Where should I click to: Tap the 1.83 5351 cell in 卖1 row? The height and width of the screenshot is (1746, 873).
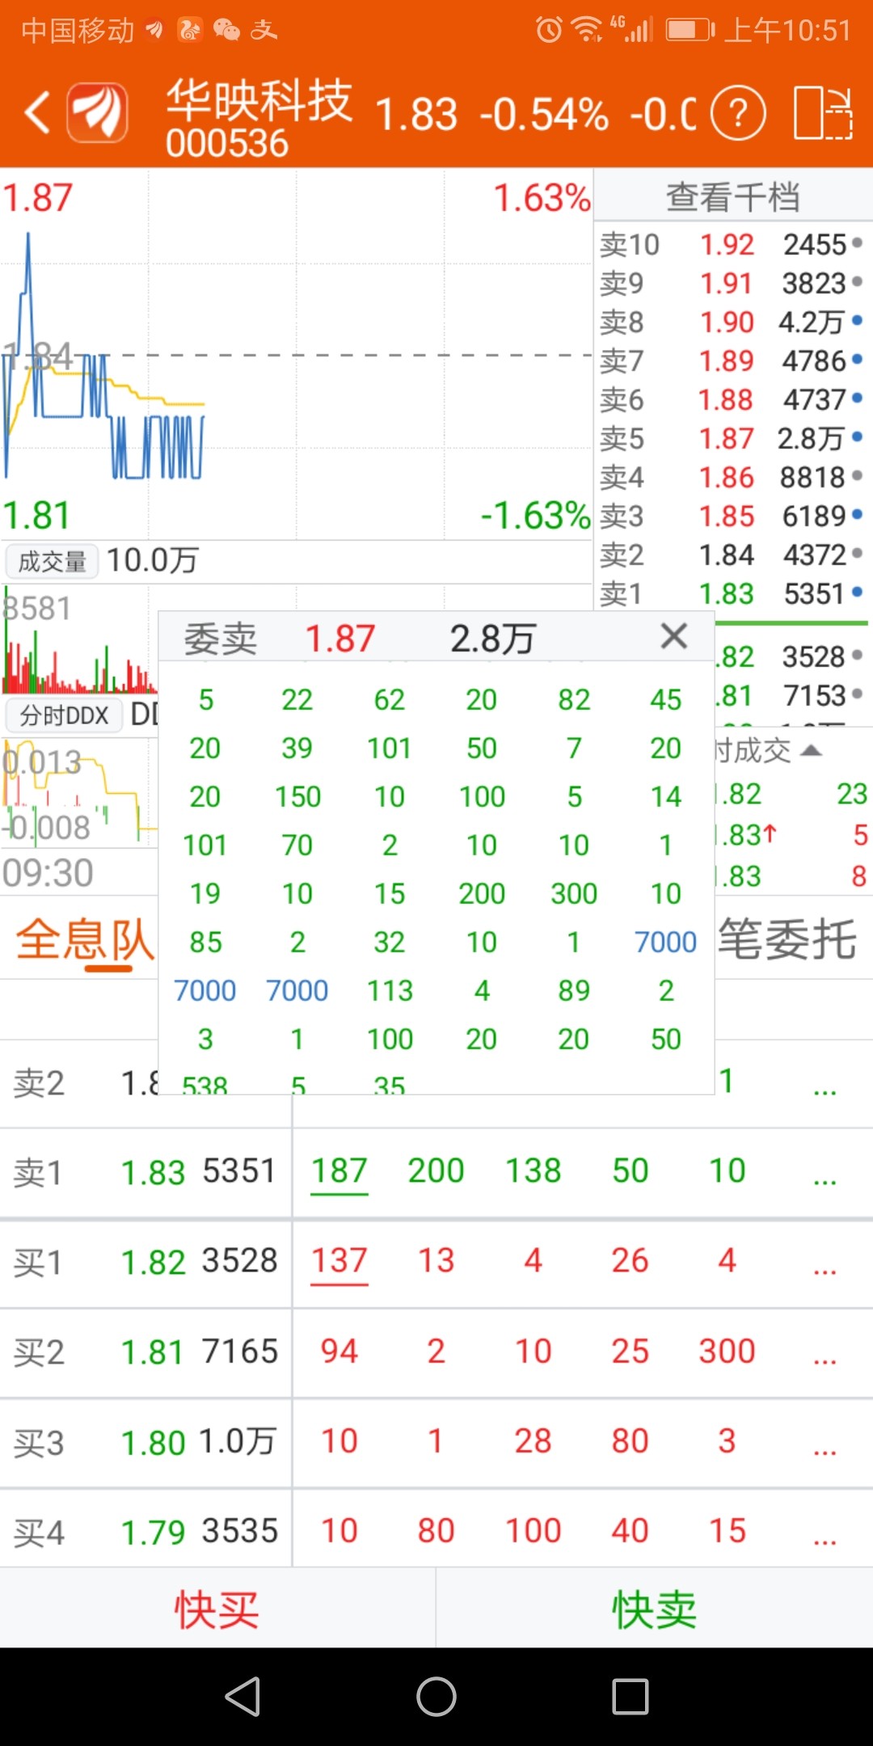click(x=198, y=1172)
